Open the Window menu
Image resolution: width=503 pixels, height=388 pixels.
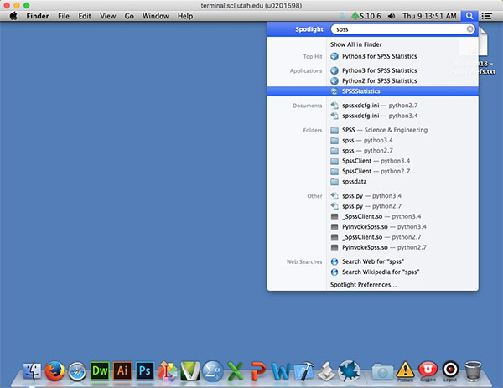pyautogui.click(x=156, y=16)
